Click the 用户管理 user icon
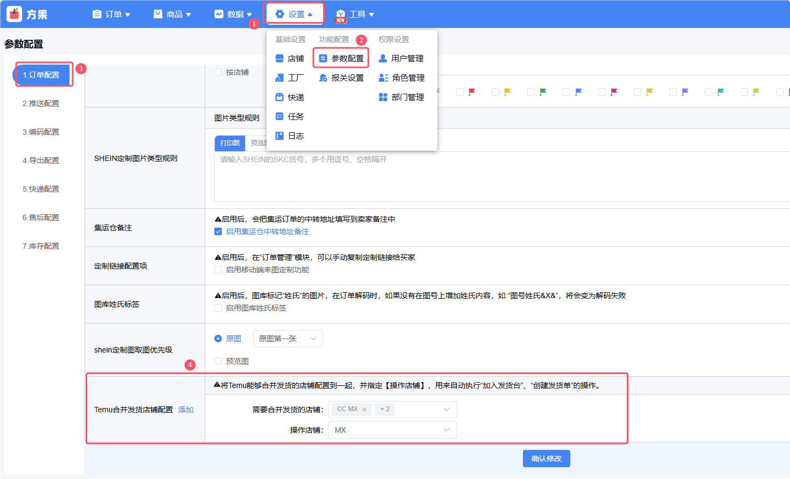 point(383,58)
